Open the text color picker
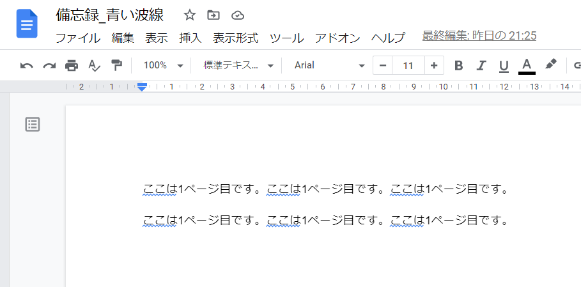 click(x=527, y=66)
